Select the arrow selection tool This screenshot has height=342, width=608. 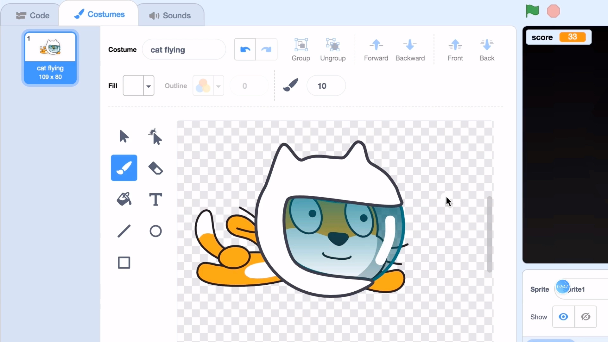(124, 136)
